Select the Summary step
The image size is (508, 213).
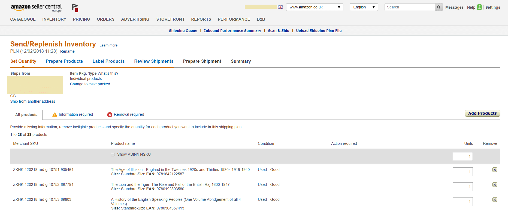[241, 61]
